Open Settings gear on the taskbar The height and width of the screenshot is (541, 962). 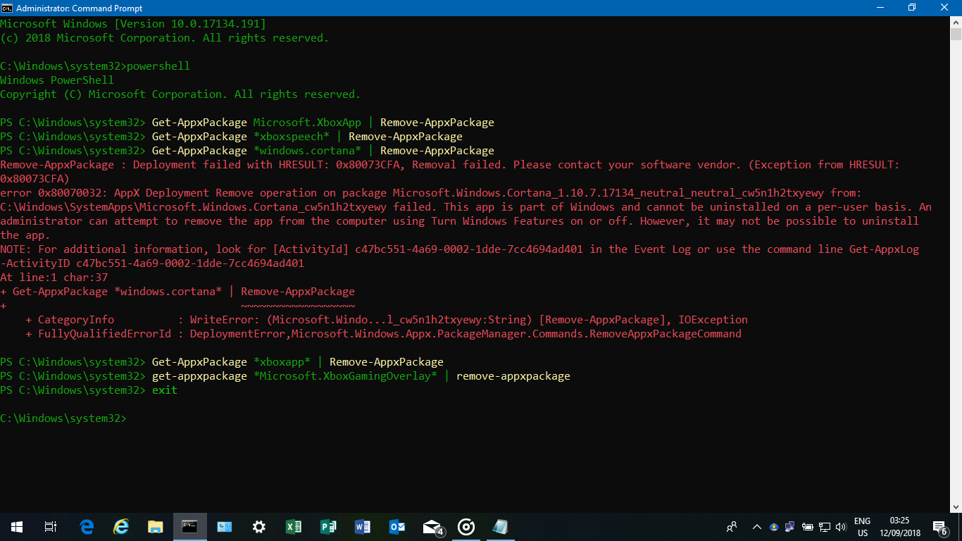(x=259, y=527)
